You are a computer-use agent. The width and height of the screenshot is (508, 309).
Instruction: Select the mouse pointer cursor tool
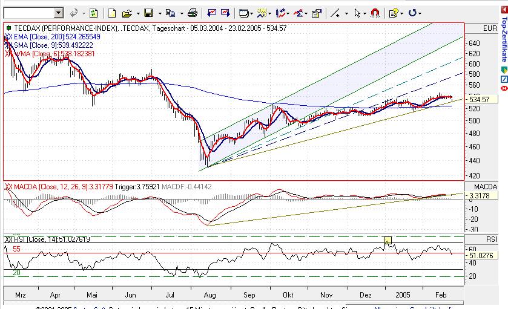point(357,13)
